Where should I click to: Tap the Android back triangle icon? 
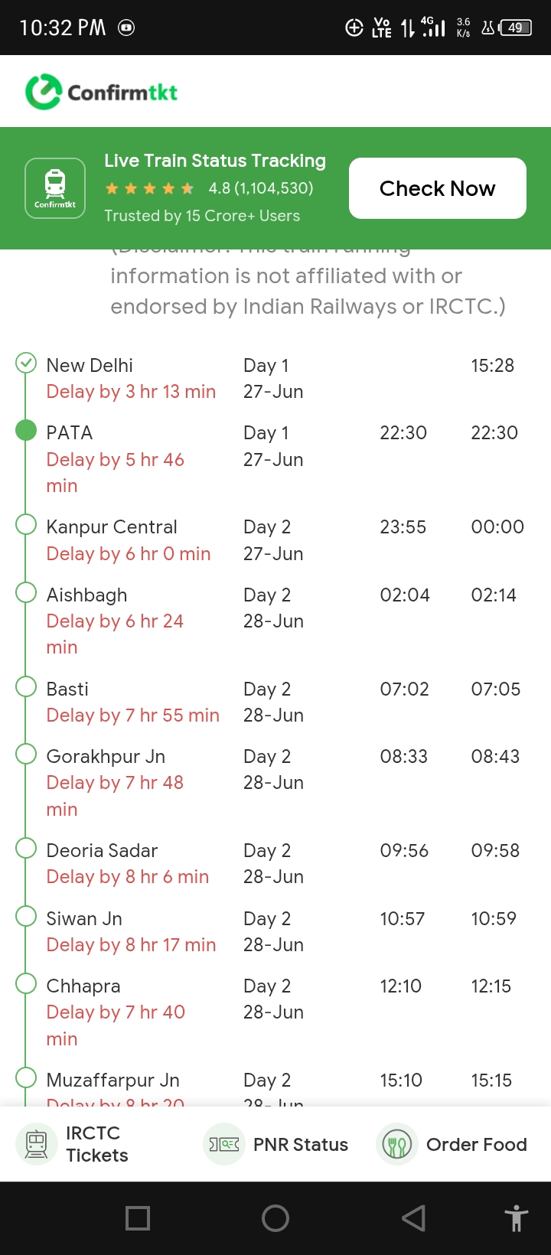(x=413, y=1218)
